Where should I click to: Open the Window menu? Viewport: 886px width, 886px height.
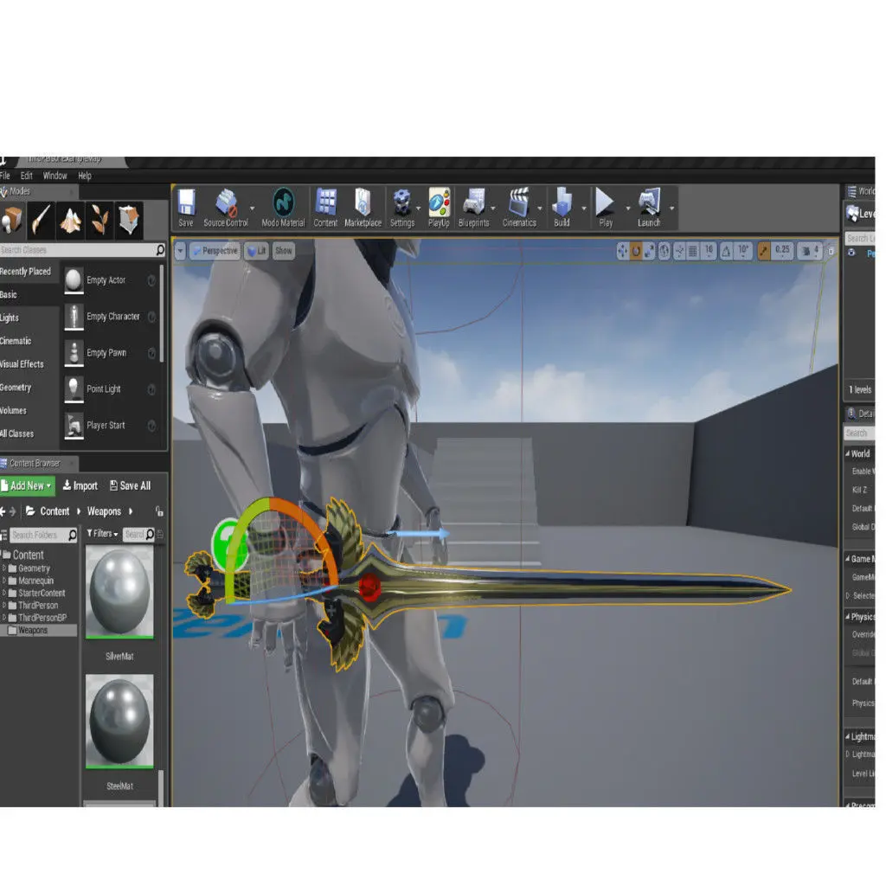[55, 176]
